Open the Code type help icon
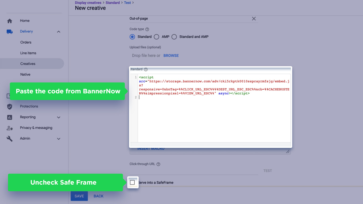The image size is (363, 204). 147,29
